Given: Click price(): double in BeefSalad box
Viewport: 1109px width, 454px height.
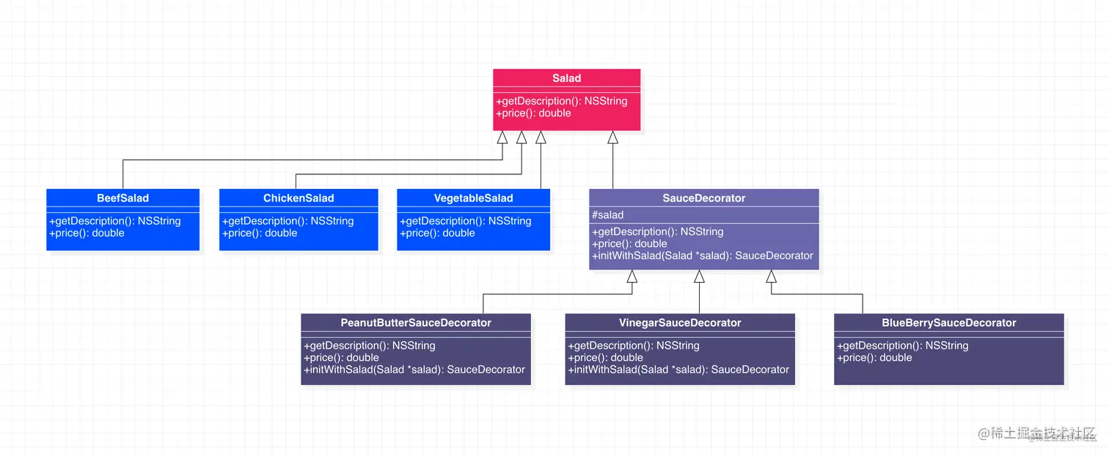Looking at the screenshot, I should (x=87, y=233).
